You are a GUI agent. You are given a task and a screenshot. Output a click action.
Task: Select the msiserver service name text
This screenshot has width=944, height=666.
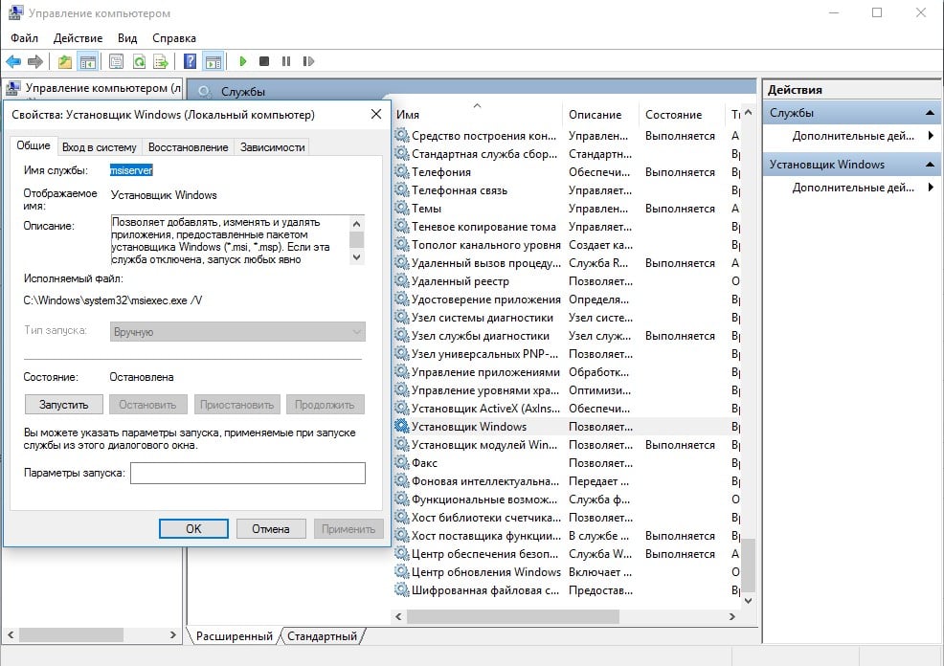(x=131, y=170)
